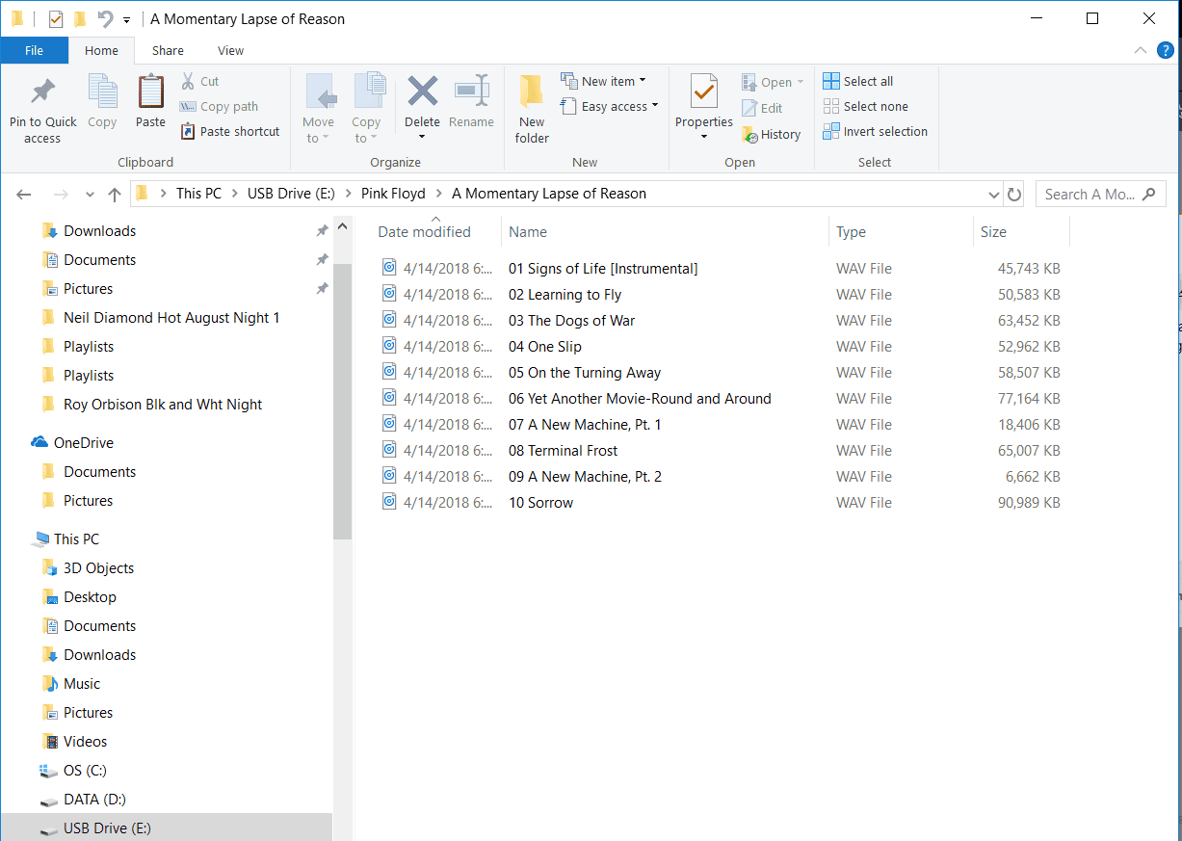1182x841 pixels.
Task: Select 01 Signs of Life [Instrumental] file
Action: click(x=603, y=269)
